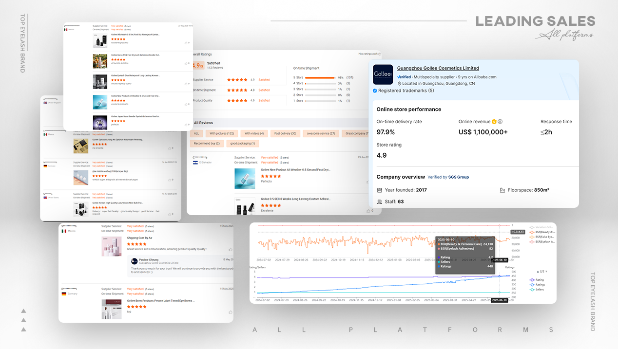The width and height of the screenshot is (618, 349).
Task: Open the SGS Group verification link
Action: point(459,177)
